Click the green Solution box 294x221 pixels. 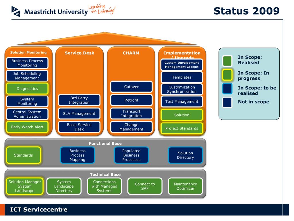[182, 115]
